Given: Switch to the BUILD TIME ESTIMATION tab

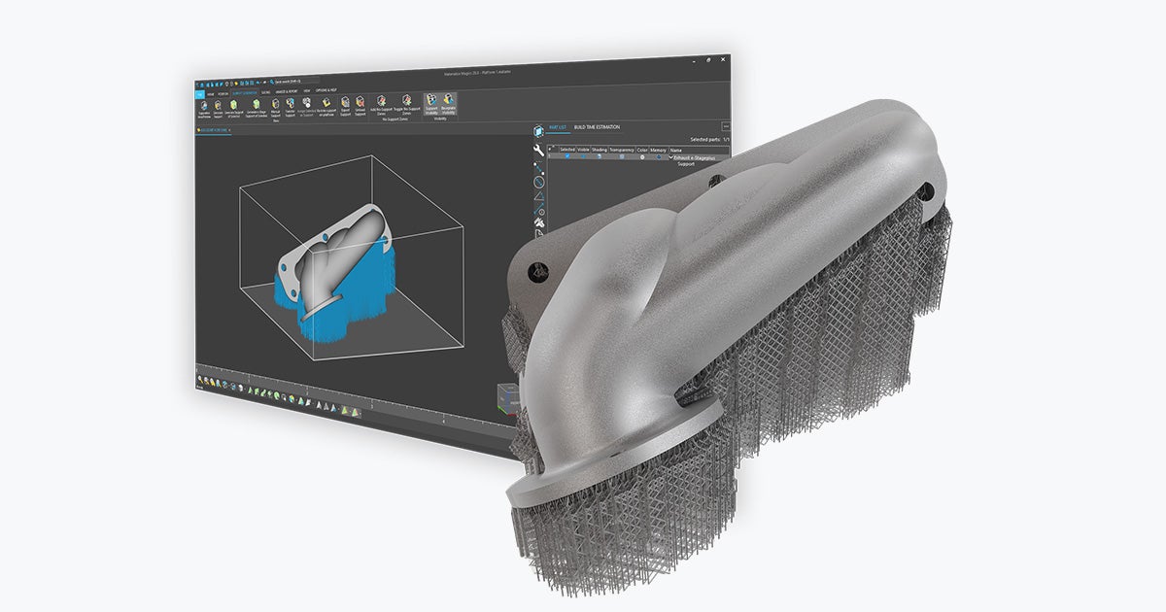Looking at the screenshot, I should (x=598, y=126).
